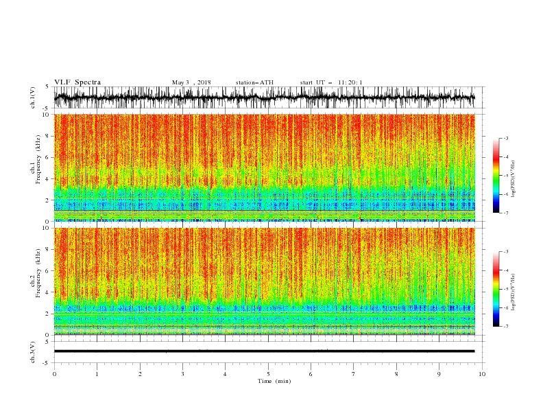Click time axis tick label "6"
The width and height of the screenshot is (543, 420).
311,374
